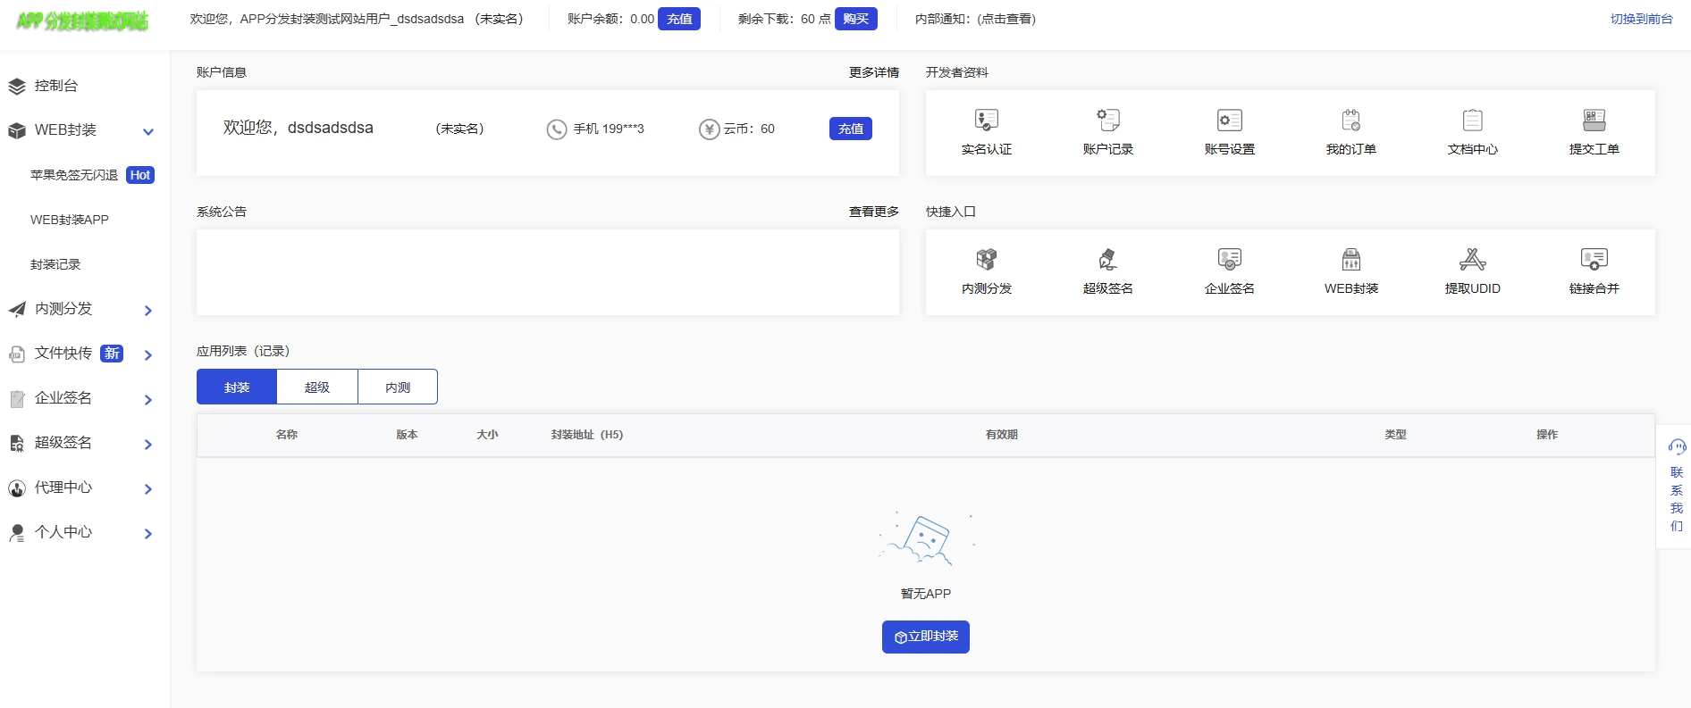Image resolution: width=1691 pixels, height=708 pixels.
Task: Open the 账号设置 account settings icon
Action: pyautogui.click(x=1229, y=121)
